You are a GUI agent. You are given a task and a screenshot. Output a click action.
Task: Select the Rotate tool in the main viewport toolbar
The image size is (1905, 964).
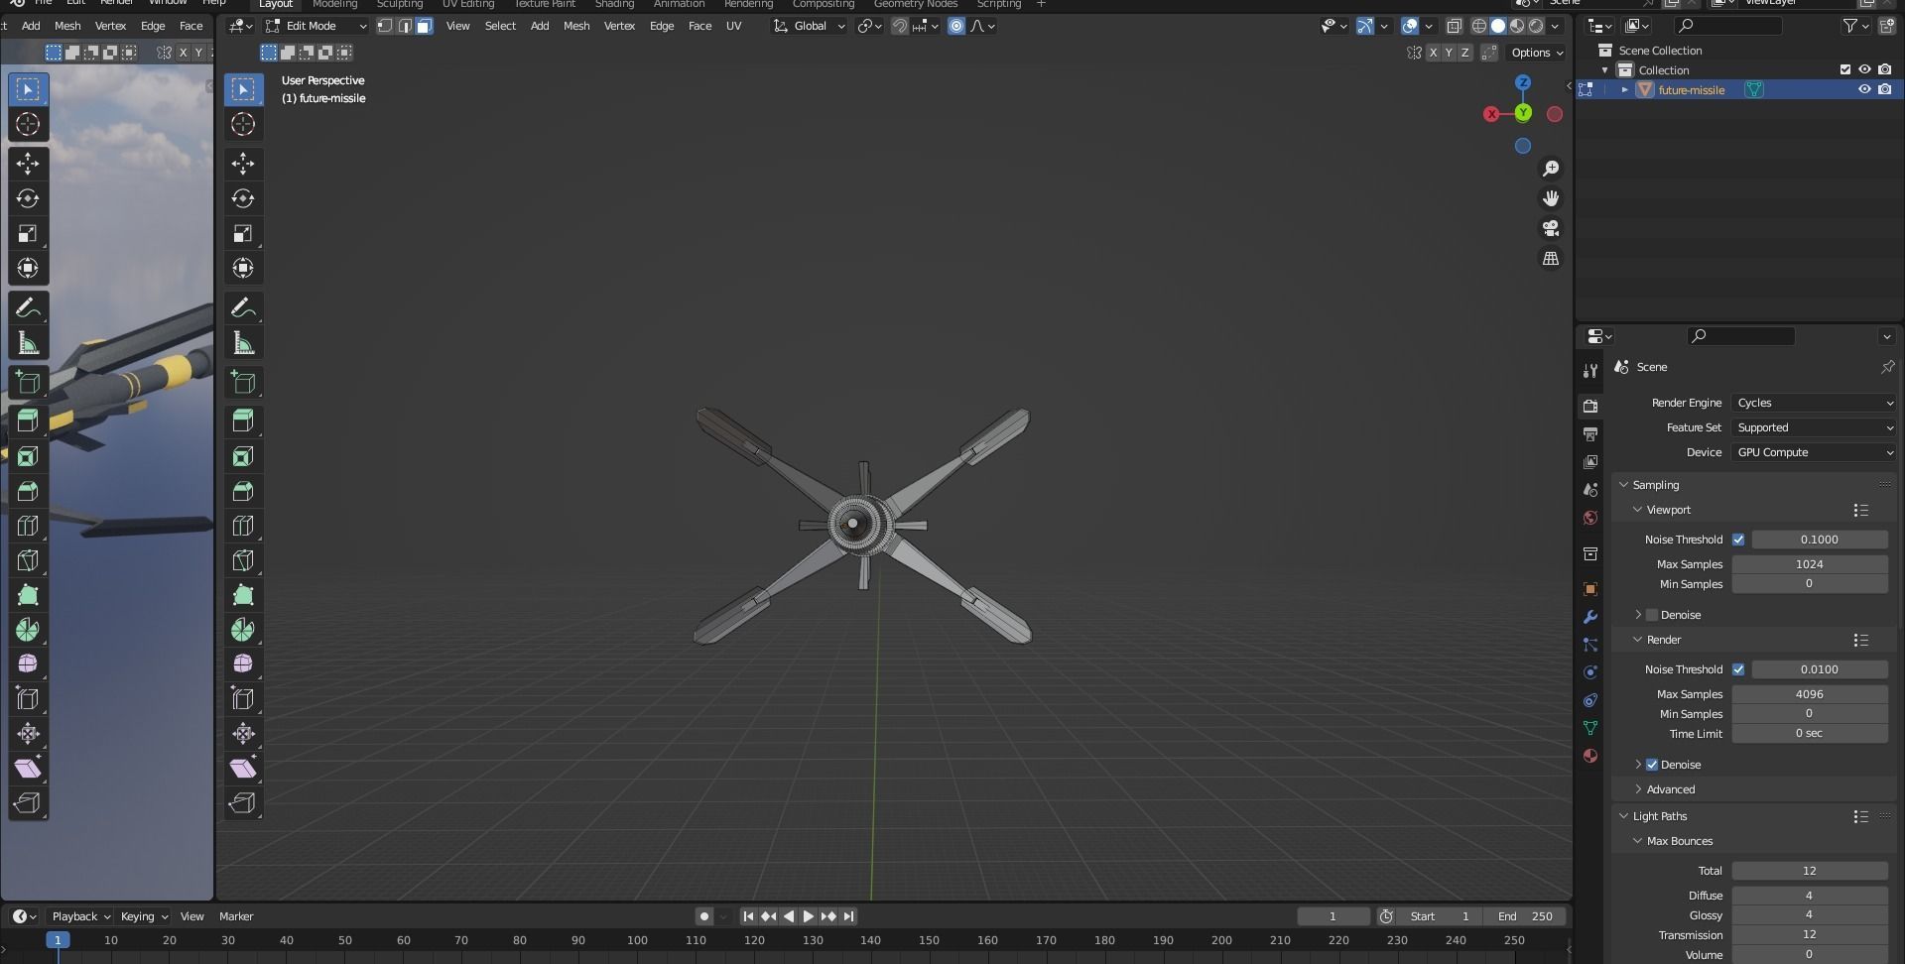coord(243,198)
